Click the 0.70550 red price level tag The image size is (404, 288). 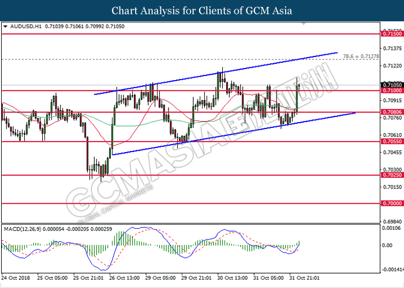pos(392,142)
